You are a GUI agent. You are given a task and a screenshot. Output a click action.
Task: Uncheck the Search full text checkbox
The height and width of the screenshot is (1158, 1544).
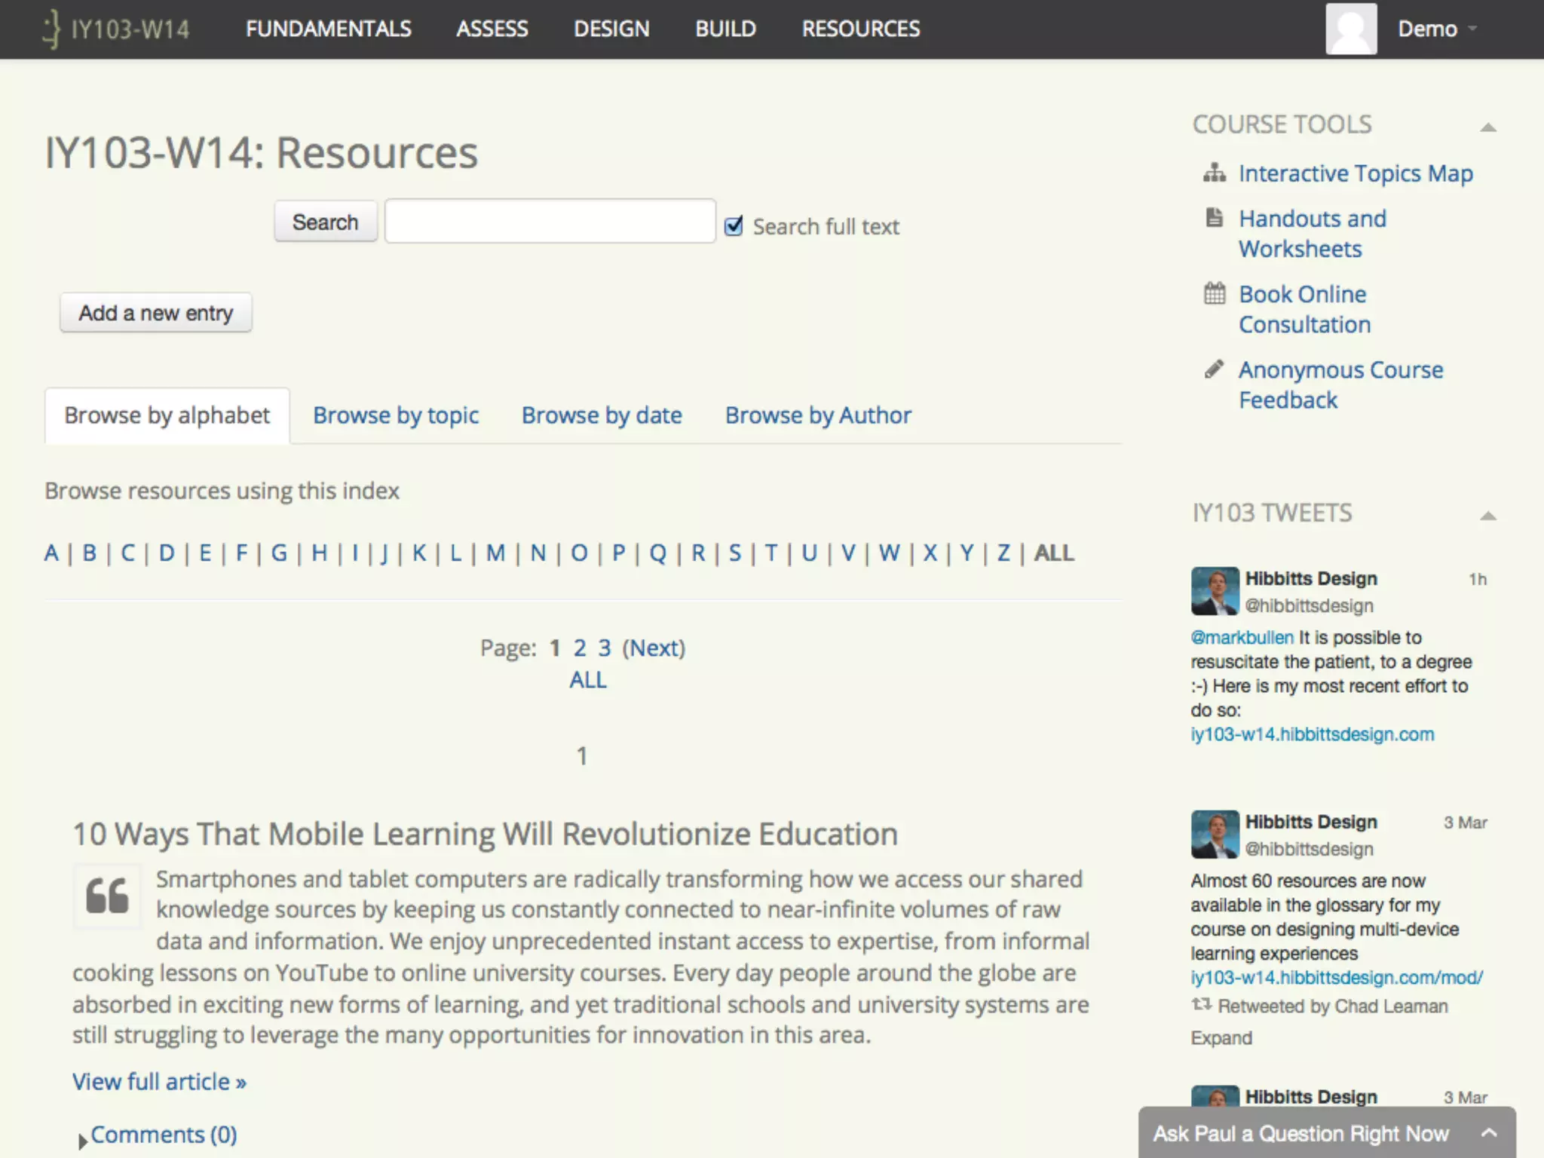coord(734,226)
